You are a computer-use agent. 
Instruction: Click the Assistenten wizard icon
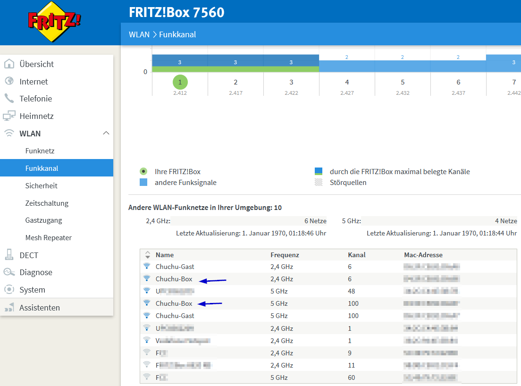[9, 307]
